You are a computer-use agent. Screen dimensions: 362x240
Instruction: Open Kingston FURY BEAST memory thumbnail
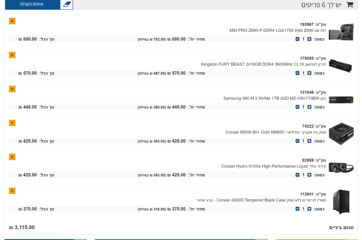(341, 66)
